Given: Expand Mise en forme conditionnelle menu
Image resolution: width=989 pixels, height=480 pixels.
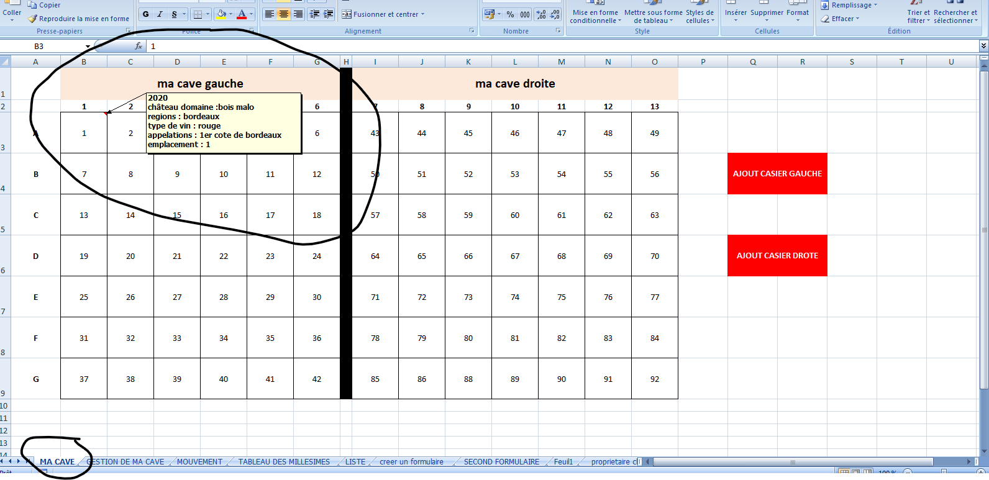Looking at the screenshot, I should (x=594, y=16).
